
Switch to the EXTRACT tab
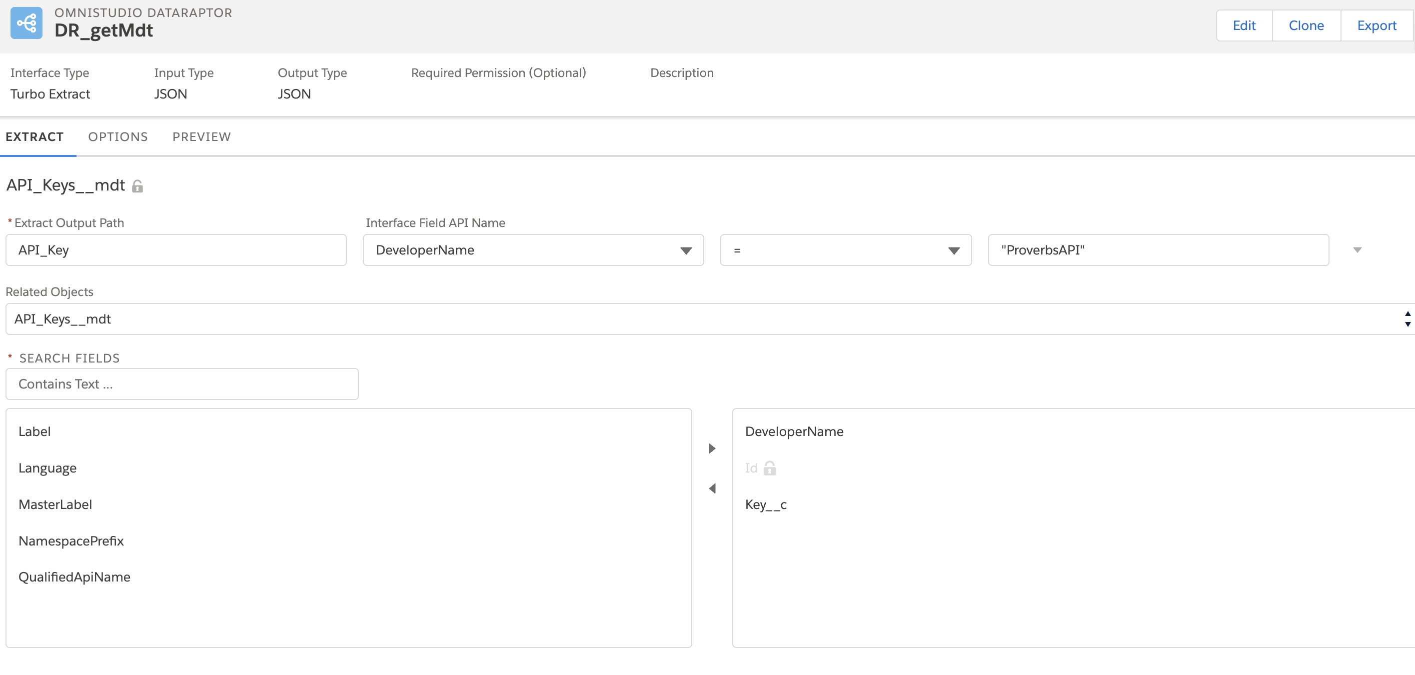click(34, 137)
